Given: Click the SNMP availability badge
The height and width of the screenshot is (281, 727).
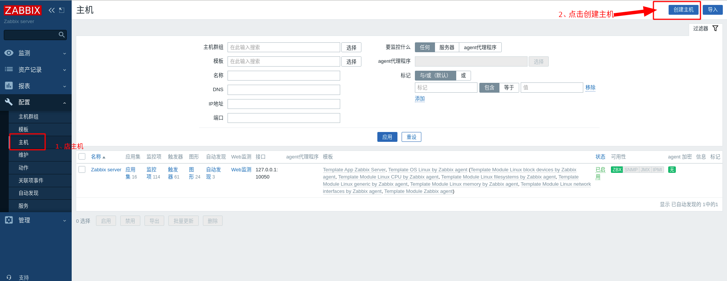Looking at the screenshot, I should tap(631, 170).
